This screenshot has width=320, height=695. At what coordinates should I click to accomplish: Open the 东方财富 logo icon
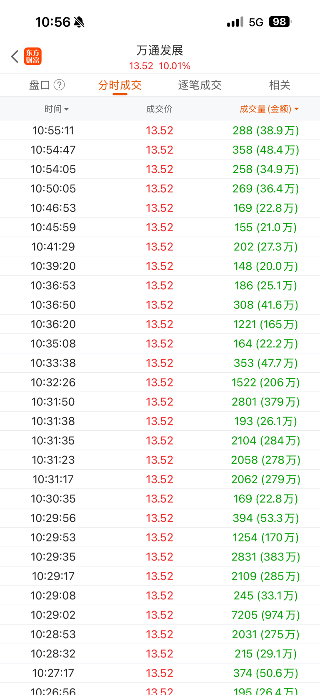(x=33, y=56)
